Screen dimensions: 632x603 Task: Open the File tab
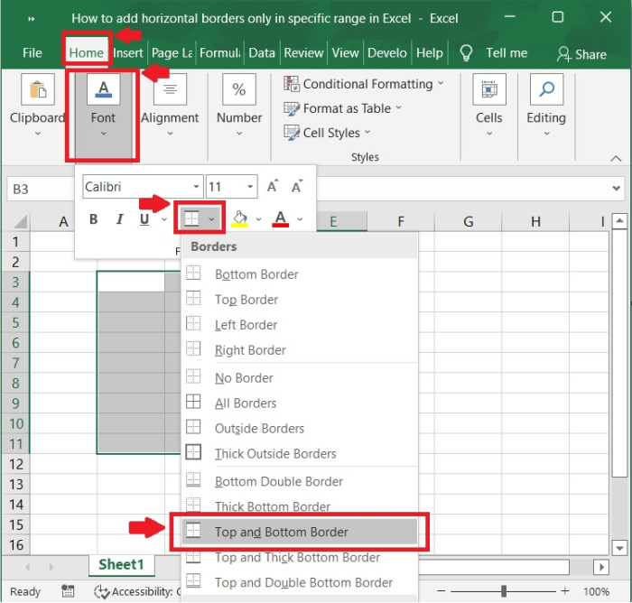(33, 52)
